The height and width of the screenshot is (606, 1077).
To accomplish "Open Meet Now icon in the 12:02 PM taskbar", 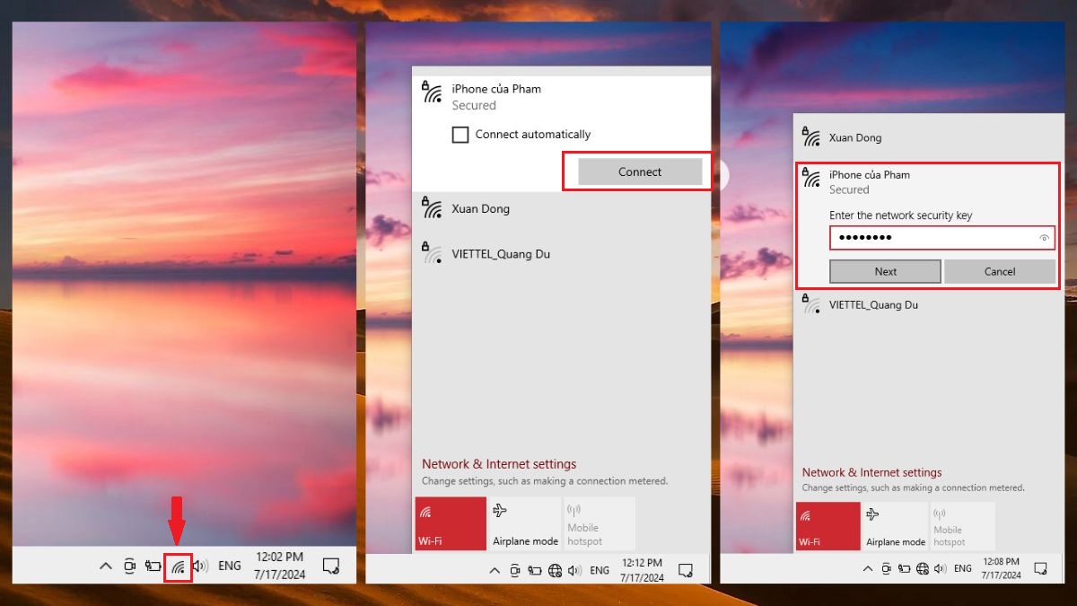I will (x=130, y=566).
